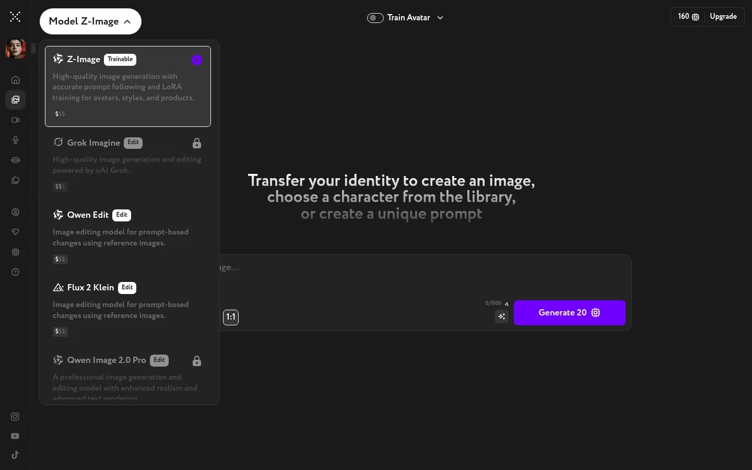Open the Instagram link icon

[15, 417]
